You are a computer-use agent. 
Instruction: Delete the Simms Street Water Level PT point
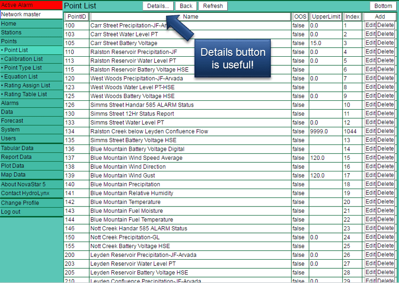click(x=386, y=122)
